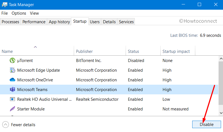Maximize the Task Manager window
The image size is (223, 132).
(x=199, y=4)
